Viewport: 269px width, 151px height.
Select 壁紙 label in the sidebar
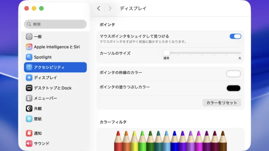tap(38, 119)
